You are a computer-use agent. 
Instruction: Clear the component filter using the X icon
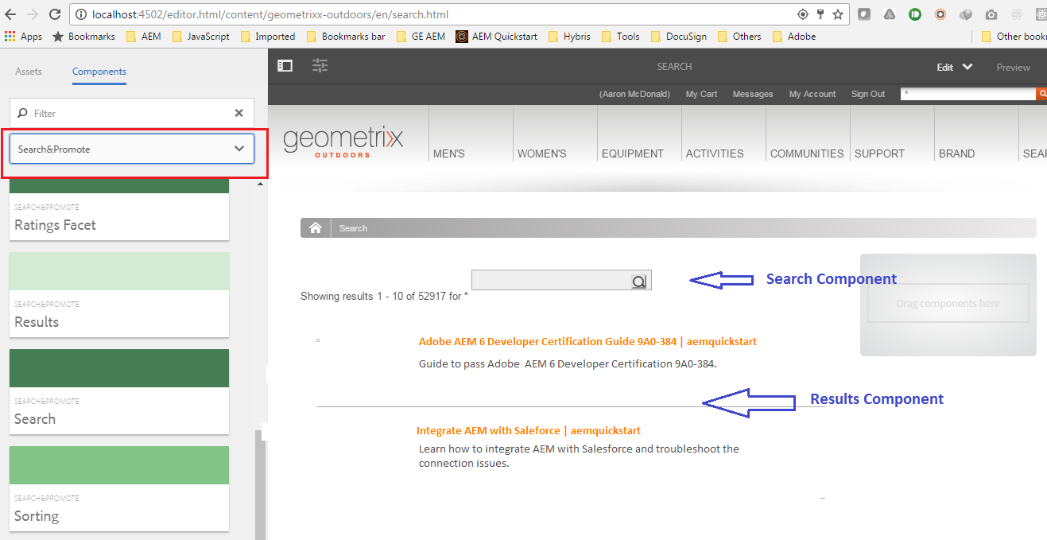point(238,112)
